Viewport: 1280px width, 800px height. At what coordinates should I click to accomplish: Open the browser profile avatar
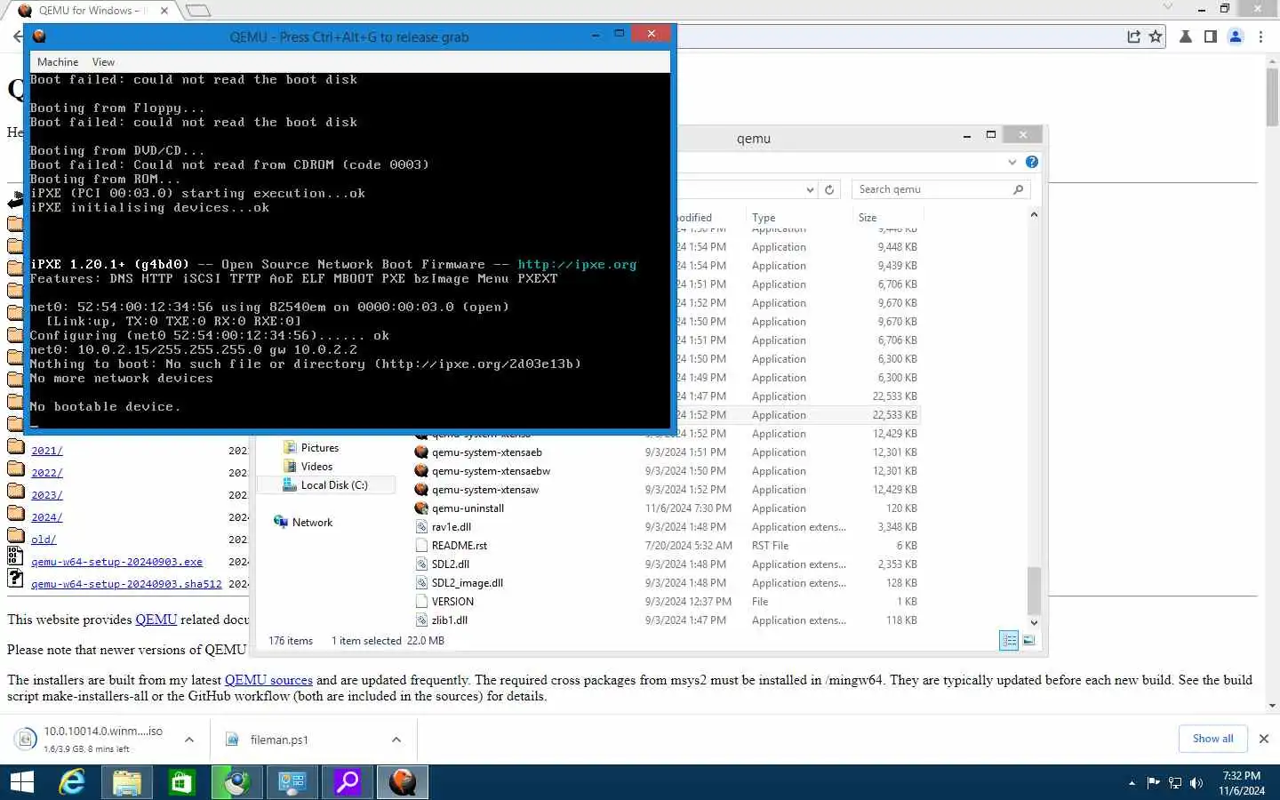1236,36
